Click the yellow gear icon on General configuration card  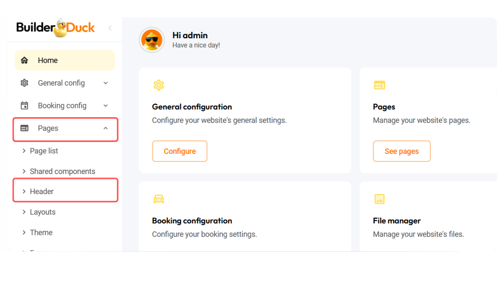159,85
